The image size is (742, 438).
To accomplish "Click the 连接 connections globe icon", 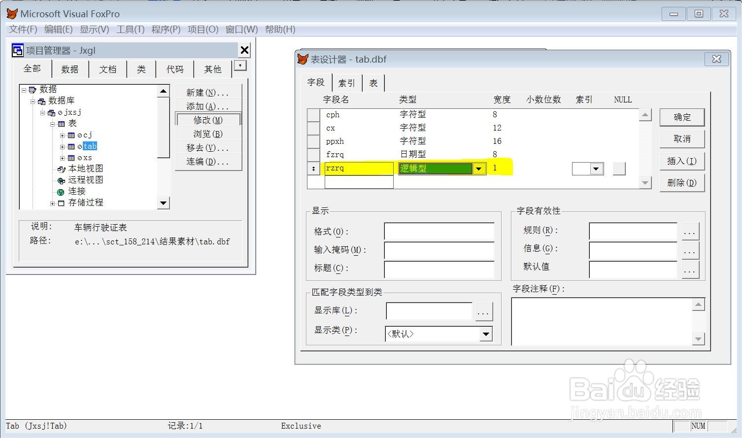I will (61, 192).
